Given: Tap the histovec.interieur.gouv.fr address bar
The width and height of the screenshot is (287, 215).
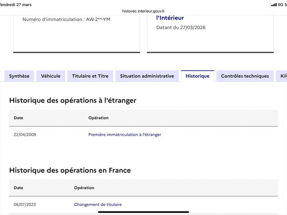Looking at the screenshot, I should click(143, 11).
